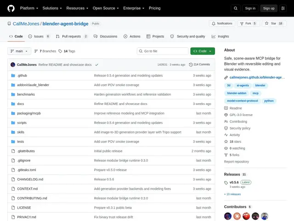Switch to the Security and quality tab
Viewport: 294px width, 221px height.
point(188,36)
